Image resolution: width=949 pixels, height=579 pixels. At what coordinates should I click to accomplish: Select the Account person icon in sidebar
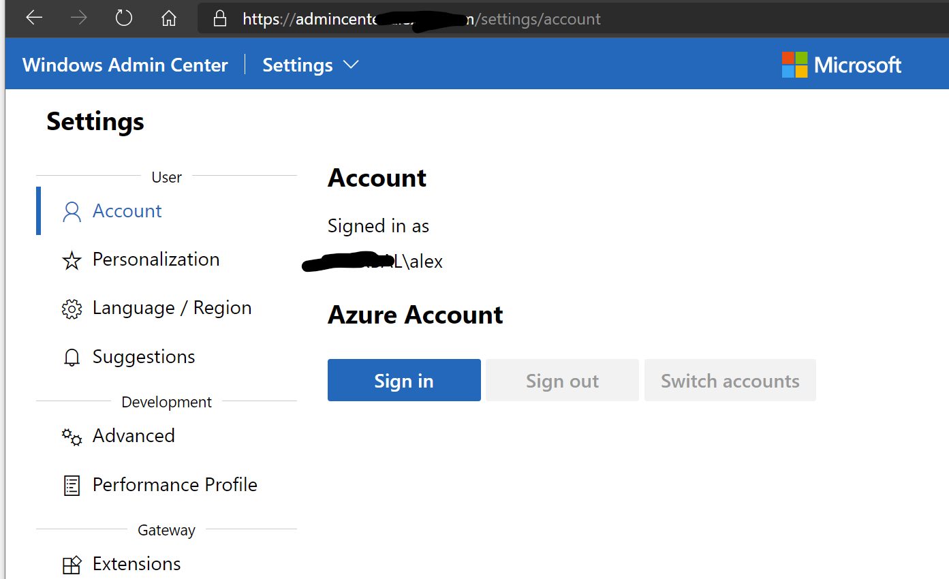coord(72,211)
